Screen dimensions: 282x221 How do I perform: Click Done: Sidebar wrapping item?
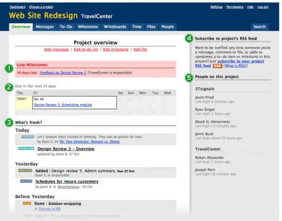coord(57,204)
